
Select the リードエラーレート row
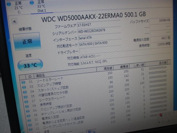coord(94,75)
